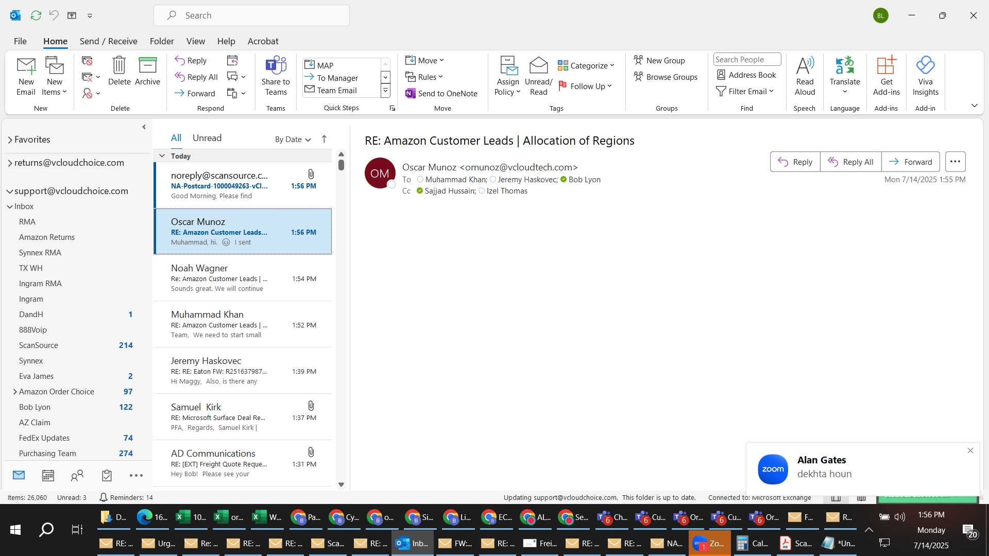The width and height of the screenshot is (989, 556).
Task: Run the To Manager quick step
Action: [x=337, y=78]
